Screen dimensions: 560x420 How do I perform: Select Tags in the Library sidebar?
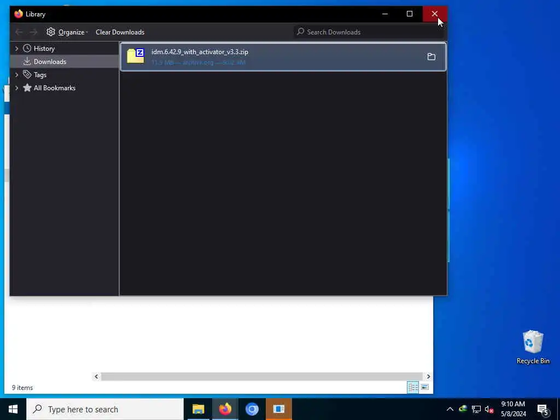click(x=40, y=74)
